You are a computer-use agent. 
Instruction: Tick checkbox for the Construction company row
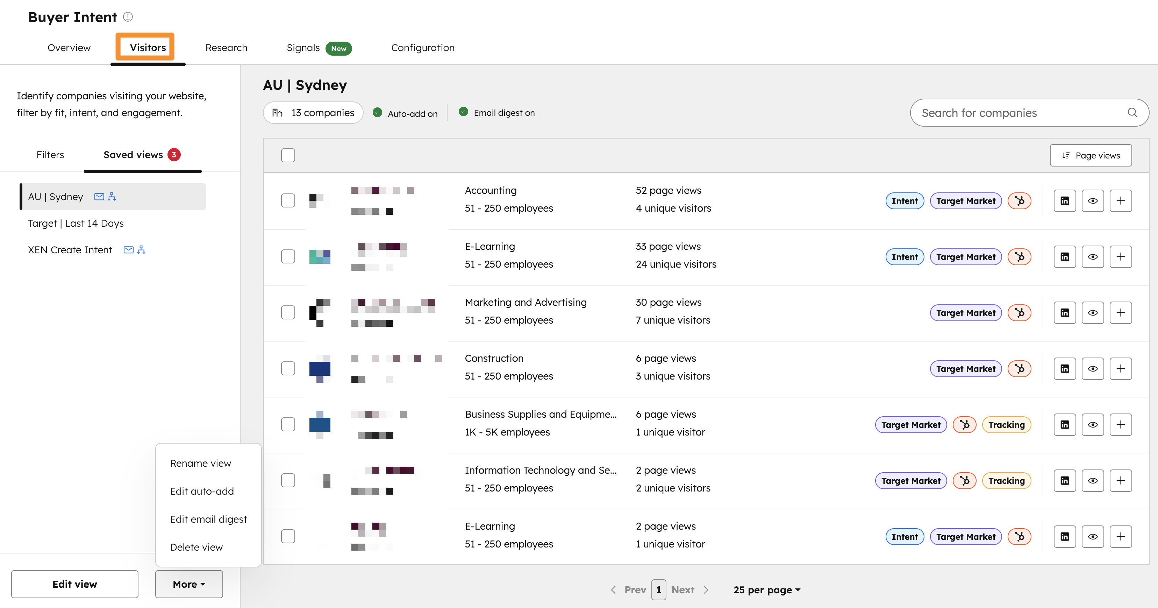[288, 369]
